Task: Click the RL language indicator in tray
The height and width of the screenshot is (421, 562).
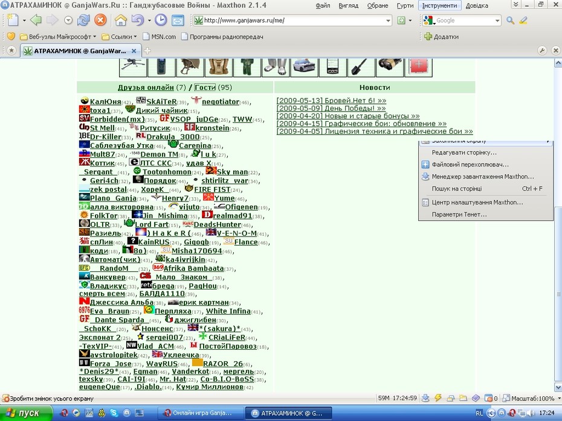Action: 479,413
